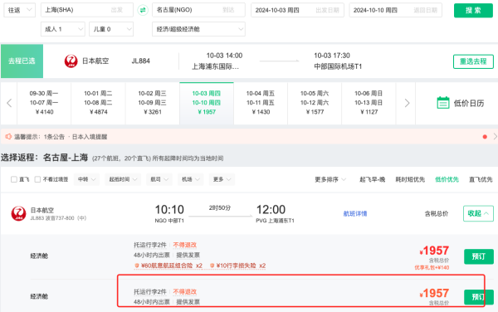Expand the 机场 airport filter
This screenshot has width=498, height=312.
tap(191, 179)
